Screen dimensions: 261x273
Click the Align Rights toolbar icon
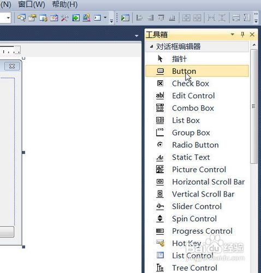pos(150,17)
